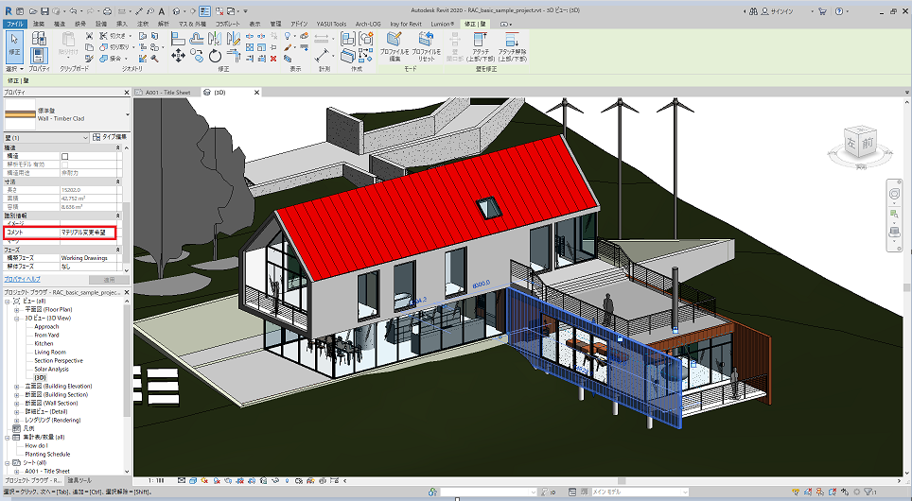Click the Open file icon in quick access toolbar
The width and height of the screenshot is (912, 501).
[32, 11]
